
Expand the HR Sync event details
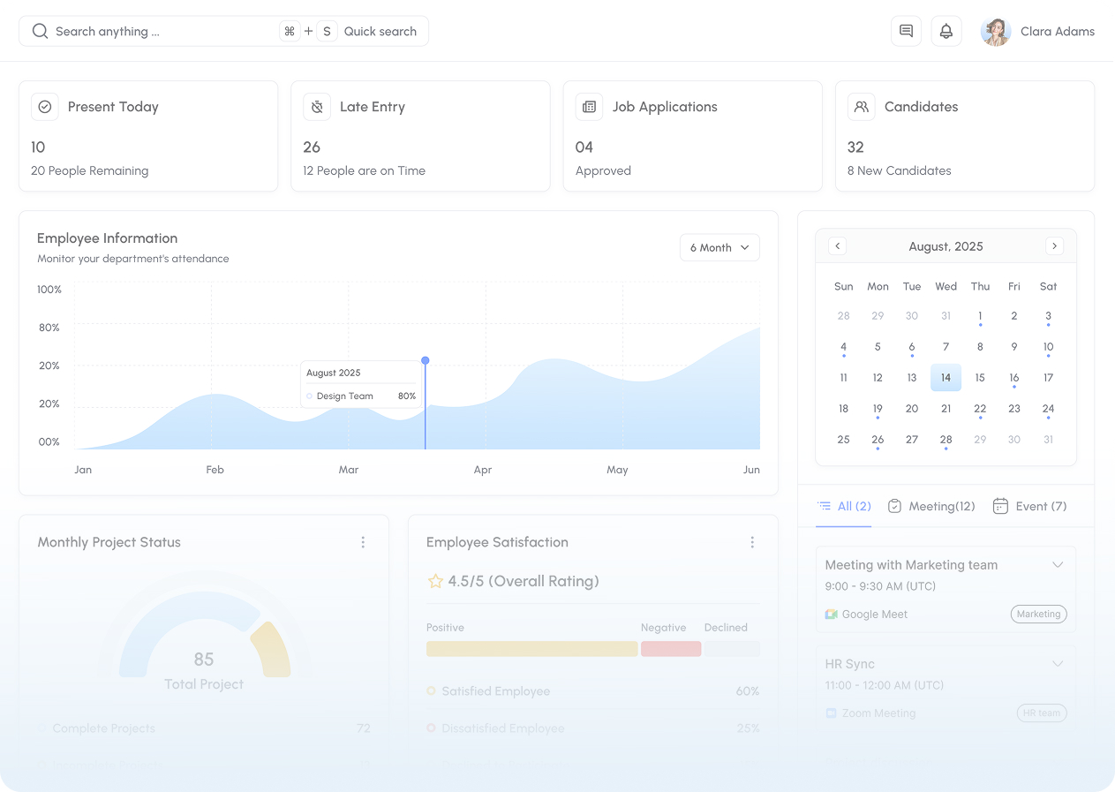point(1058,663)
